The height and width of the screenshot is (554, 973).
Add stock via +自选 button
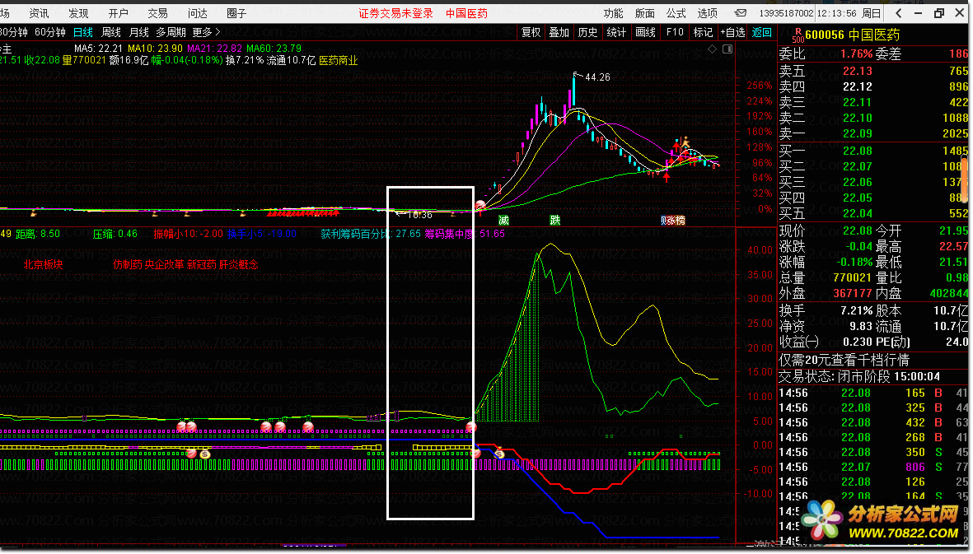pyautogui.click(x=733, y=32)
